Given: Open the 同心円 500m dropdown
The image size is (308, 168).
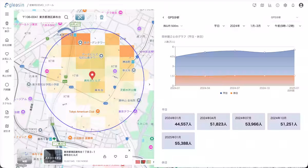Looking at the screenshot, I should [173, 26].
